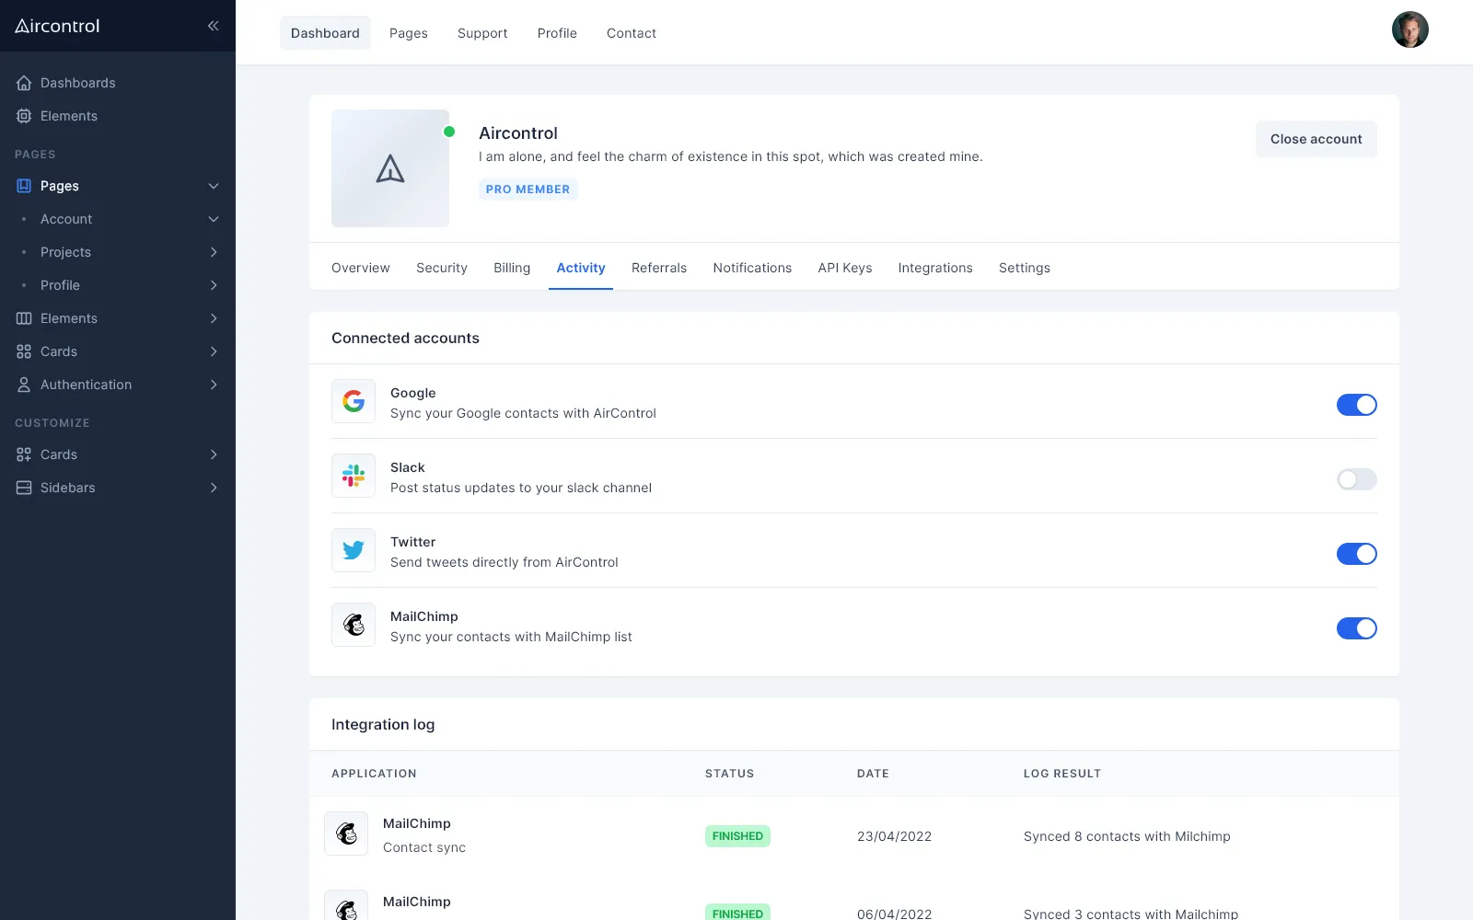Click MailChimp icon in Connected accounts
Screen dimensions: 1473x920
354,625
